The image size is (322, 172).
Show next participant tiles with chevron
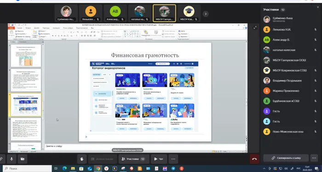[x=206, y=14]
